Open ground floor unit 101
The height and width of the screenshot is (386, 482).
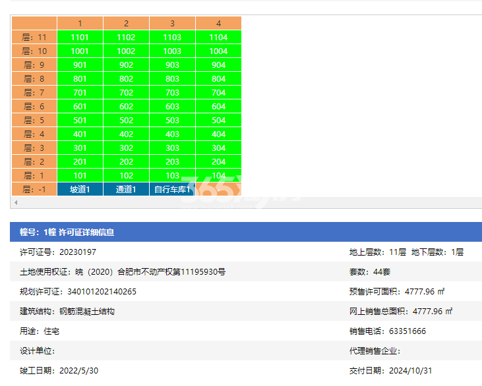pos(80,175)
